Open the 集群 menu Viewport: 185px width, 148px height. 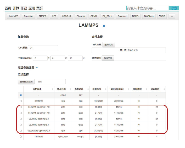point(40,8)
